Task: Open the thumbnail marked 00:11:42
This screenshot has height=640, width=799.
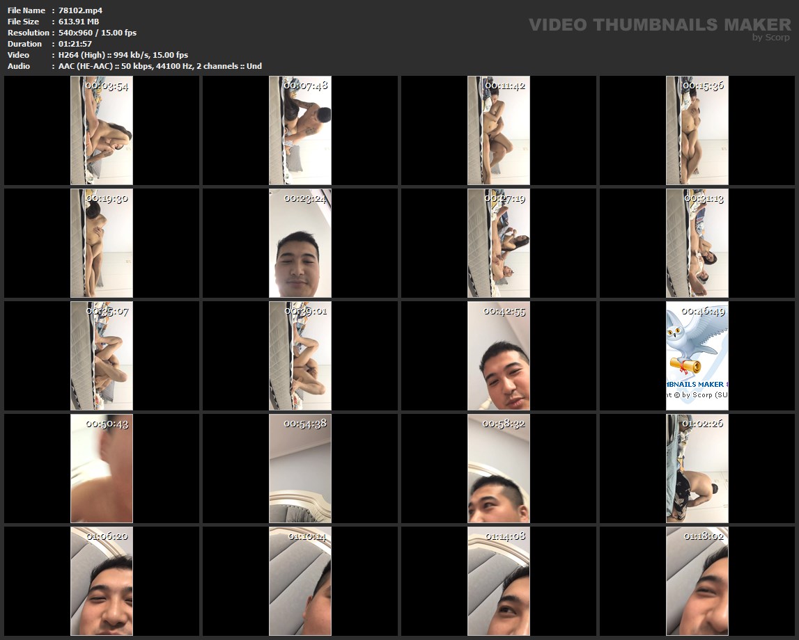Action: pos(499,131)
